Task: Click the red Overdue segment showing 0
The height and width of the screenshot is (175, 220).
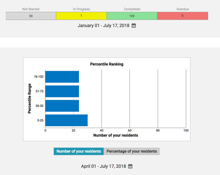Action: [182, 16]
